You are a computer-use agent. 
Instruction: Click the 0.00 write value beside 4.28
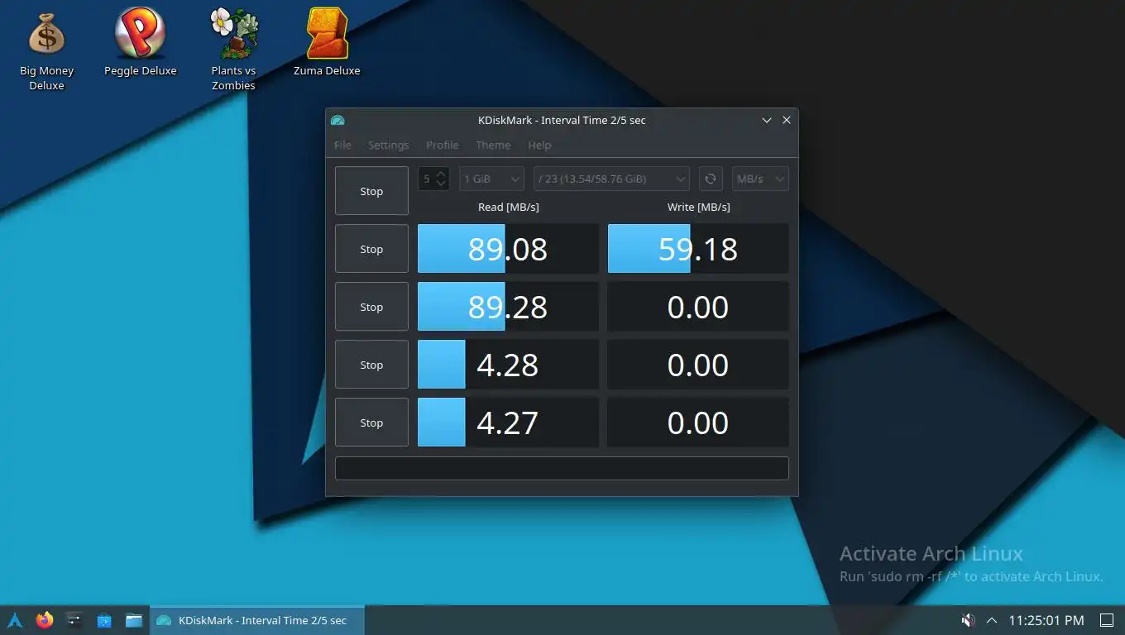click(698, 365)
